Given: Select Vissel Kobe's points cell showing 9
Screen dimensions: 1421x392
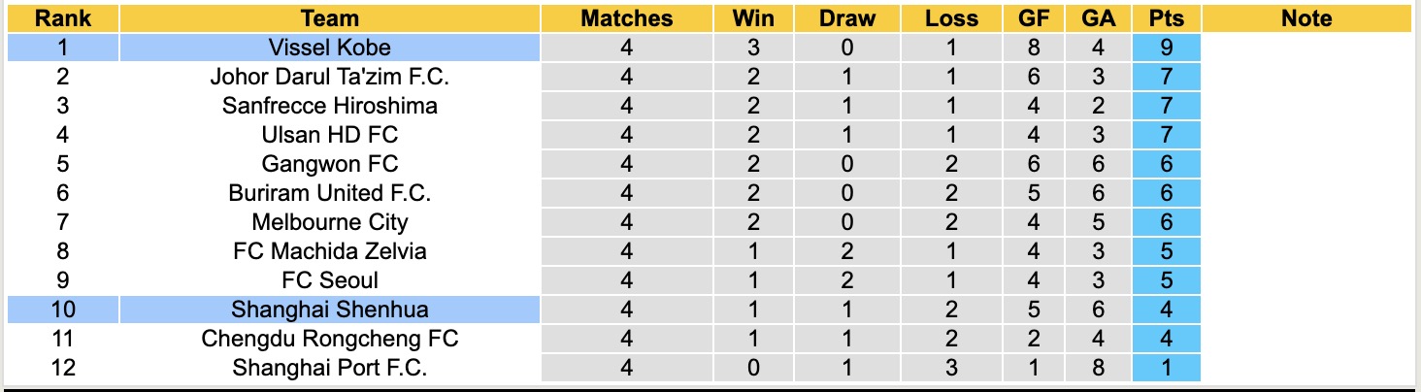Looking at the screenshot, I should [x=1166, y=48].
